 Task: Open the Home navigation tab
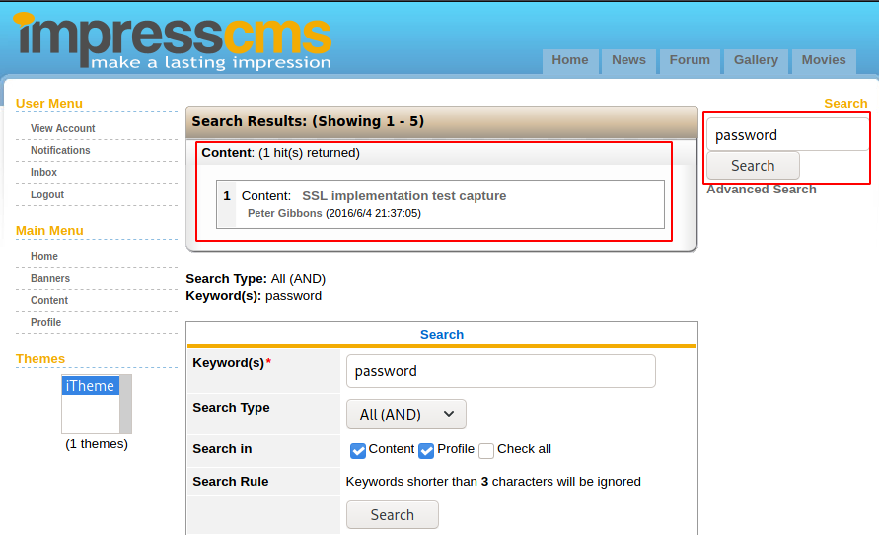click(569, 60)
